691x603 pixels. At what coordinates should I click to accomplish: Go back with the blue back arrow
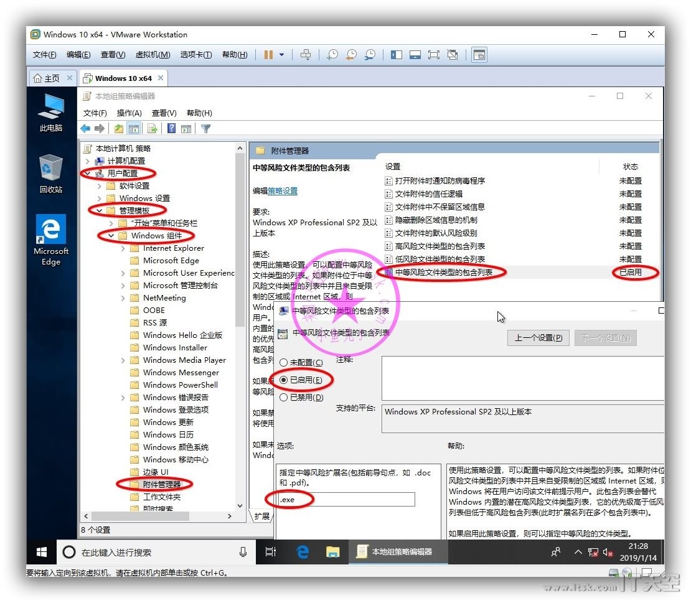pos(85,129)
